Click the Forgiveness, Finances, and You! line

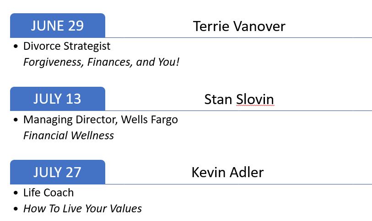[x=101, y=62]
